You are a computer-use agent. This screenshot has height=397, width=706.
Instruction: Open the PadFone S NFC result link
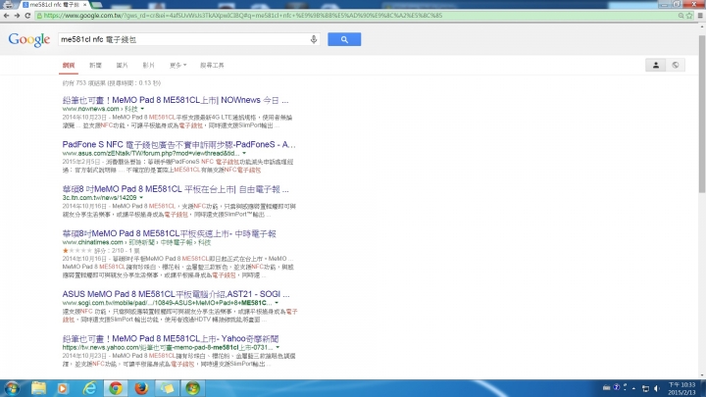pos(178,144)
